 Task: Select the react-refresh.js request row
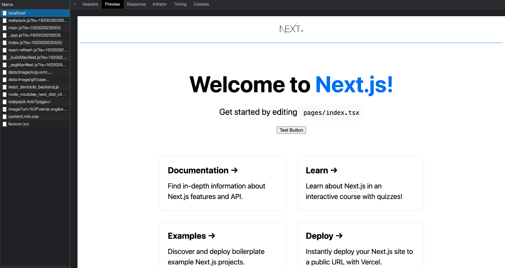click(35, 50)
